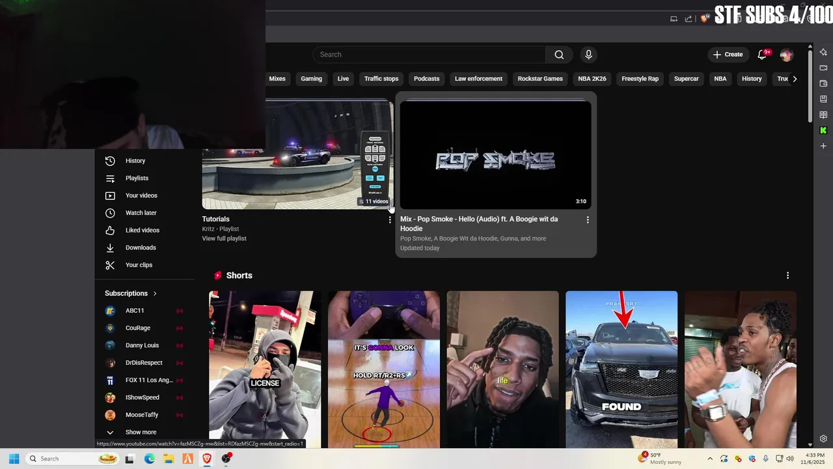The width and height of the screenshot is (833, 469).
Task: Open the account avatar menu
Action: 786,55
